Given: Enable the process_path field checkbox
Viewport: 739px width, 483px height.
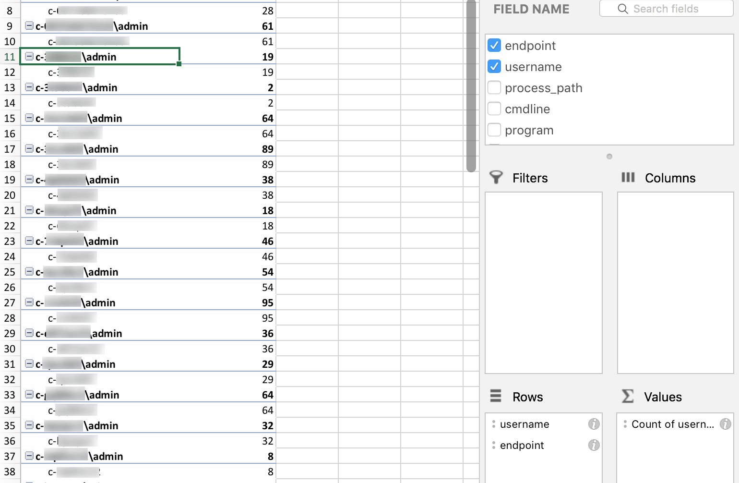Looking at the screenshot, I should 494,88.
